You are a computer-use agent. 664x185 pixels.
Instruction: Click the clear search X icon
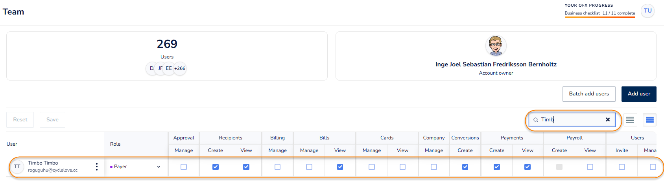coord(608,120)
